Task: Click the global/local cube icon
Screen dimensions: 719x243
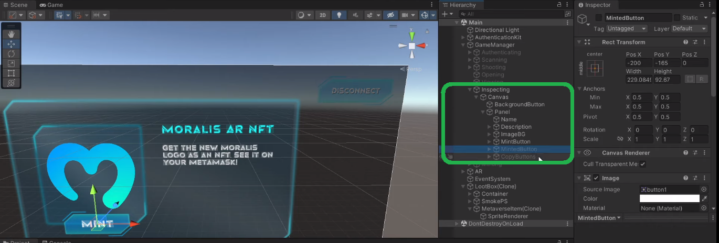Action: pos(36,15)
